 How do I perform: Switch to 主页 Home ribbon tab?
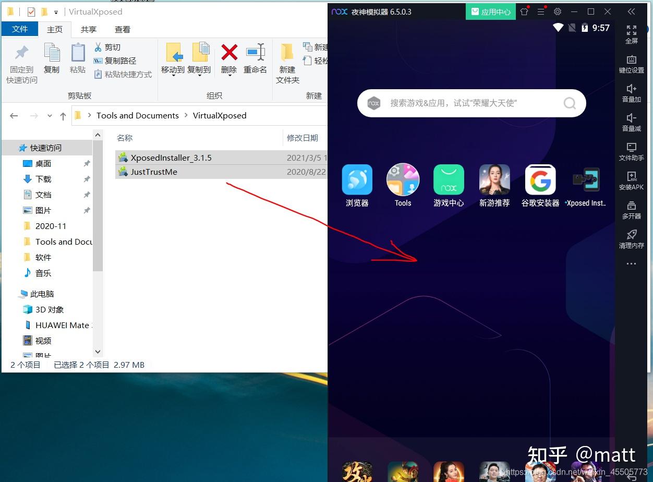pyautogui.click(x=55, y=30)
